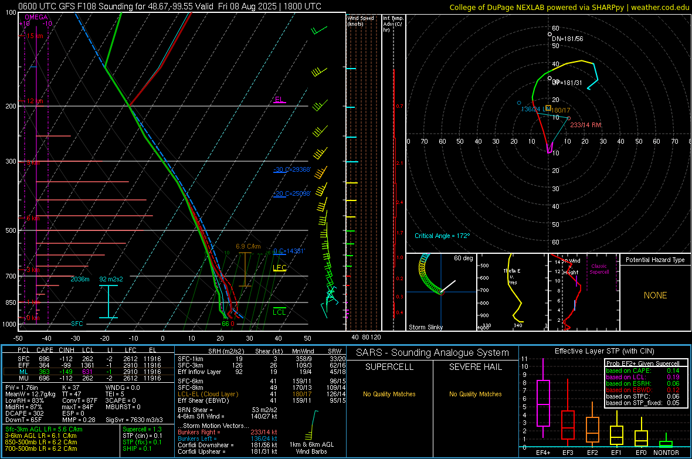The width and height of the screenshot is (692, 459).
Task: Click the green LCL level label
Action: [x=279, y=312]
